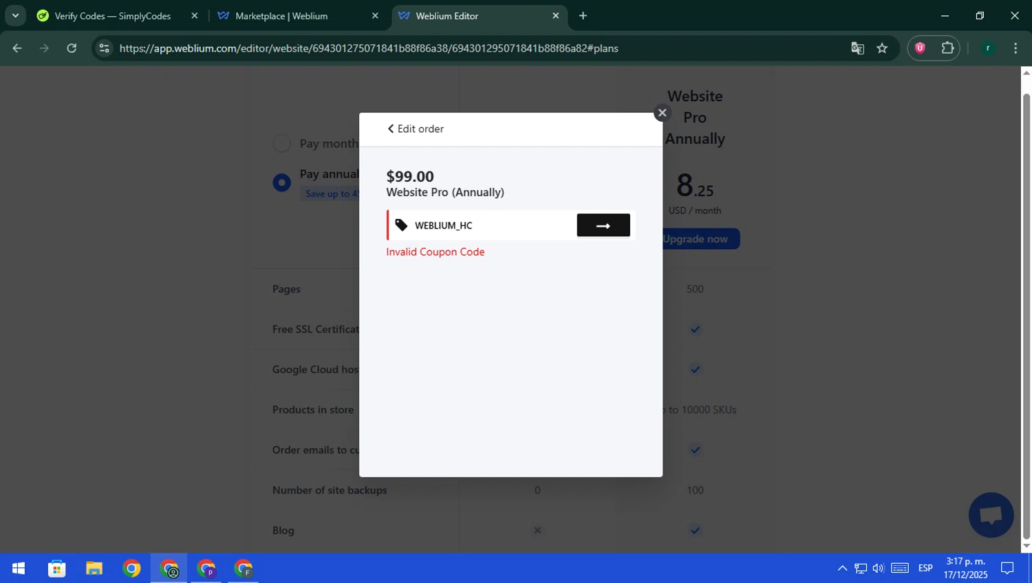Open Microsoft Store from taskbar

(x=57, y=569)
